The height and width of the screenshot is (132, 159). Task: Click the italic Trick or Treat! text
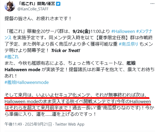tap(66, 50)
